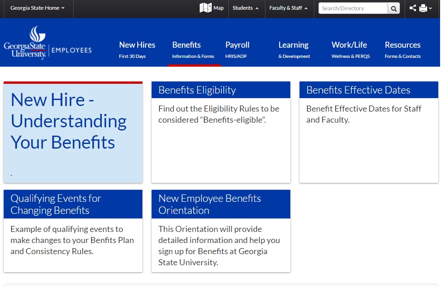This screenshot has height=287, width=441.
Task: Open the Benefits Eligibility card
Action: coord(197,90)
